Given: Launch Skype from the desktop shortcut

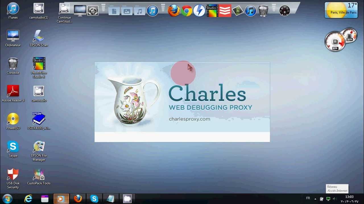Looking at the screenshot, I should click(x=13, y=149).
